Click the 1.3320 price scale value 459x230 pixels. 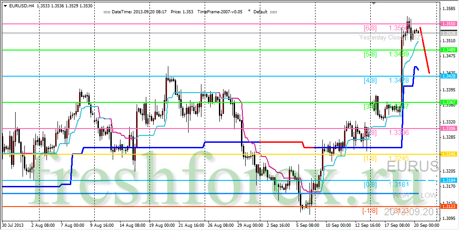(x=449, y=122)
